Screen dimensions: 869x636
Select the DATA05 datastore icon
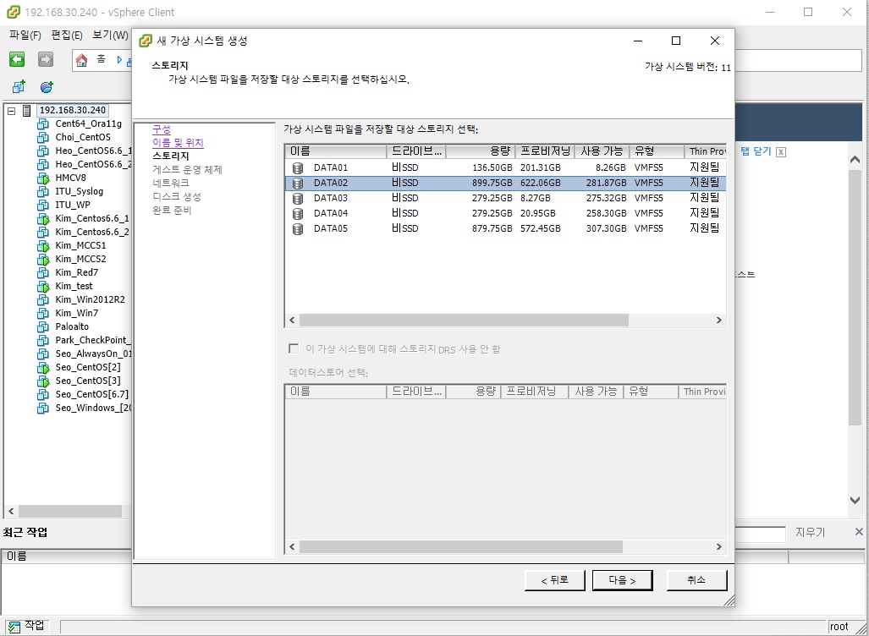click(x=298, y=228)
